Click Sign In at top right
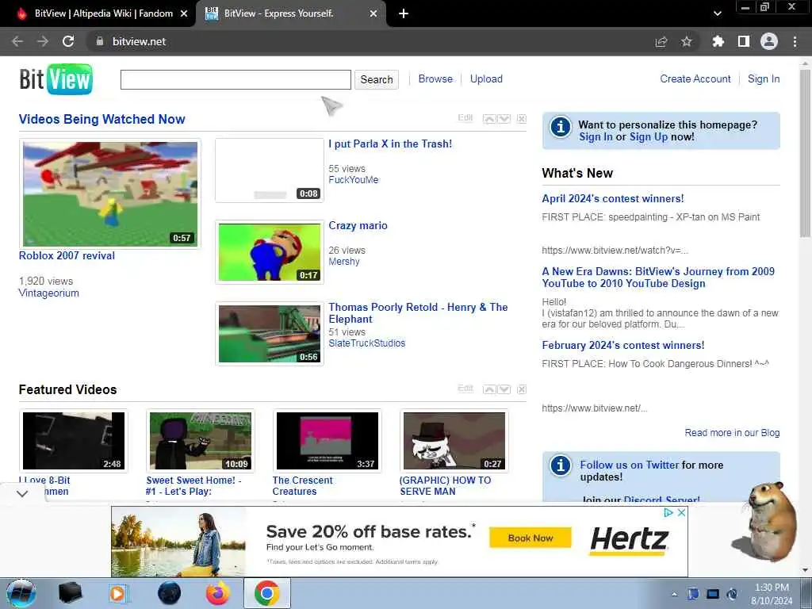Viewport: 812px width, 609px height. coord(764,79)
